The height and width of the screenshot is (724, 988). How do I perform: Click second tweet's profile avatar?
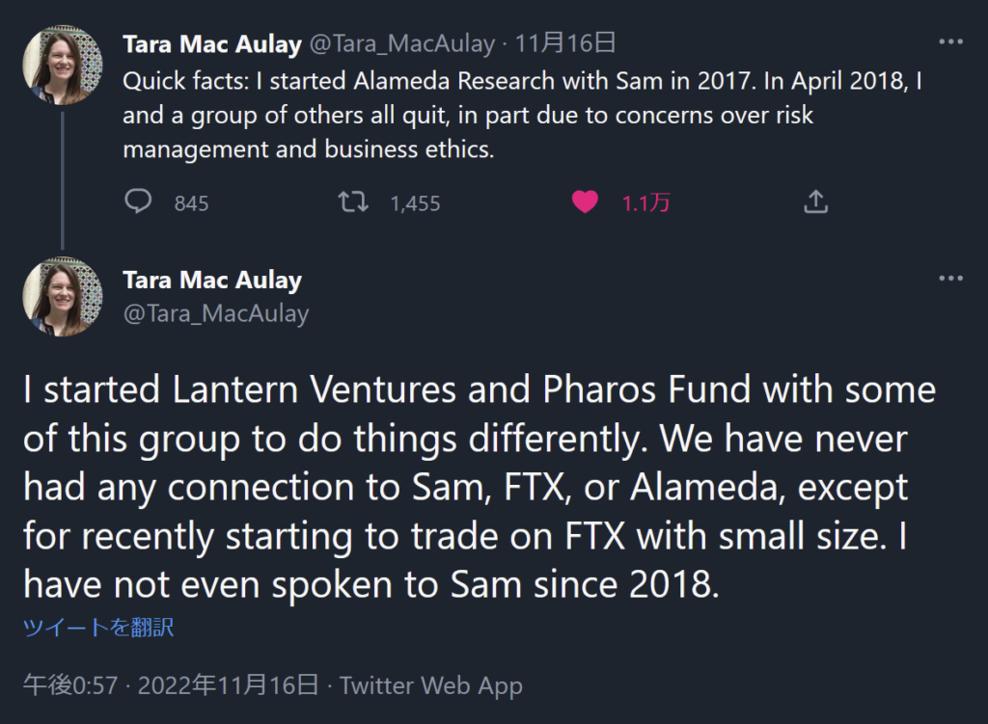pos(63,297)
